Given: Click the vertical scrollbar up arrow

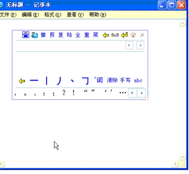Looking at the screenshot, I should click(182, 24).
